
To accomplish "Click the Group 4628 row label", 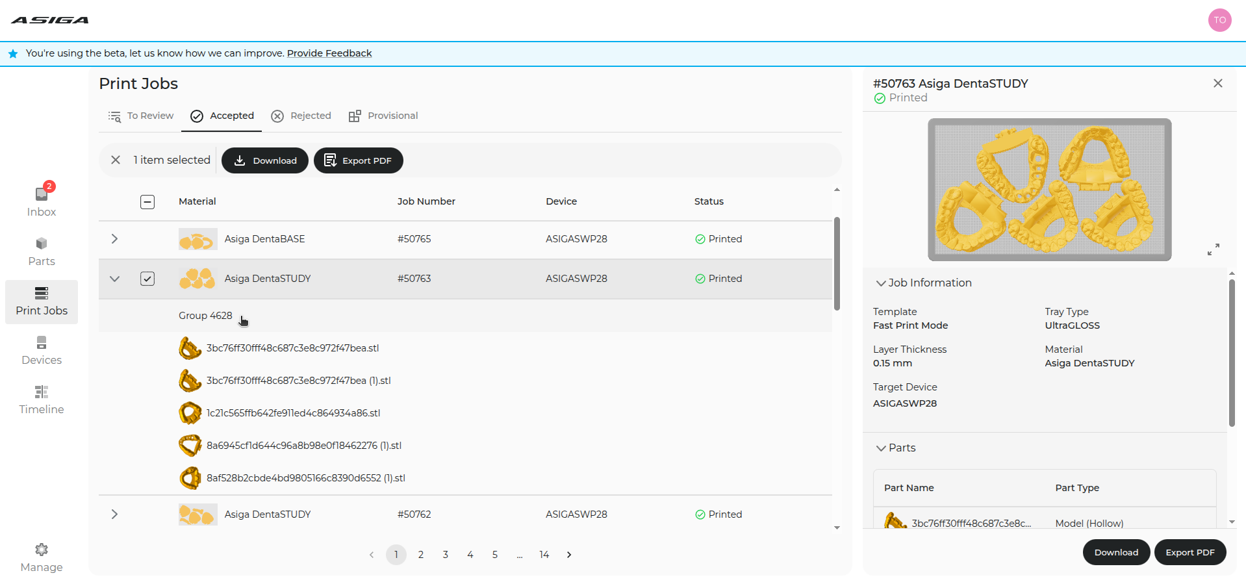I will coord(205,316).
